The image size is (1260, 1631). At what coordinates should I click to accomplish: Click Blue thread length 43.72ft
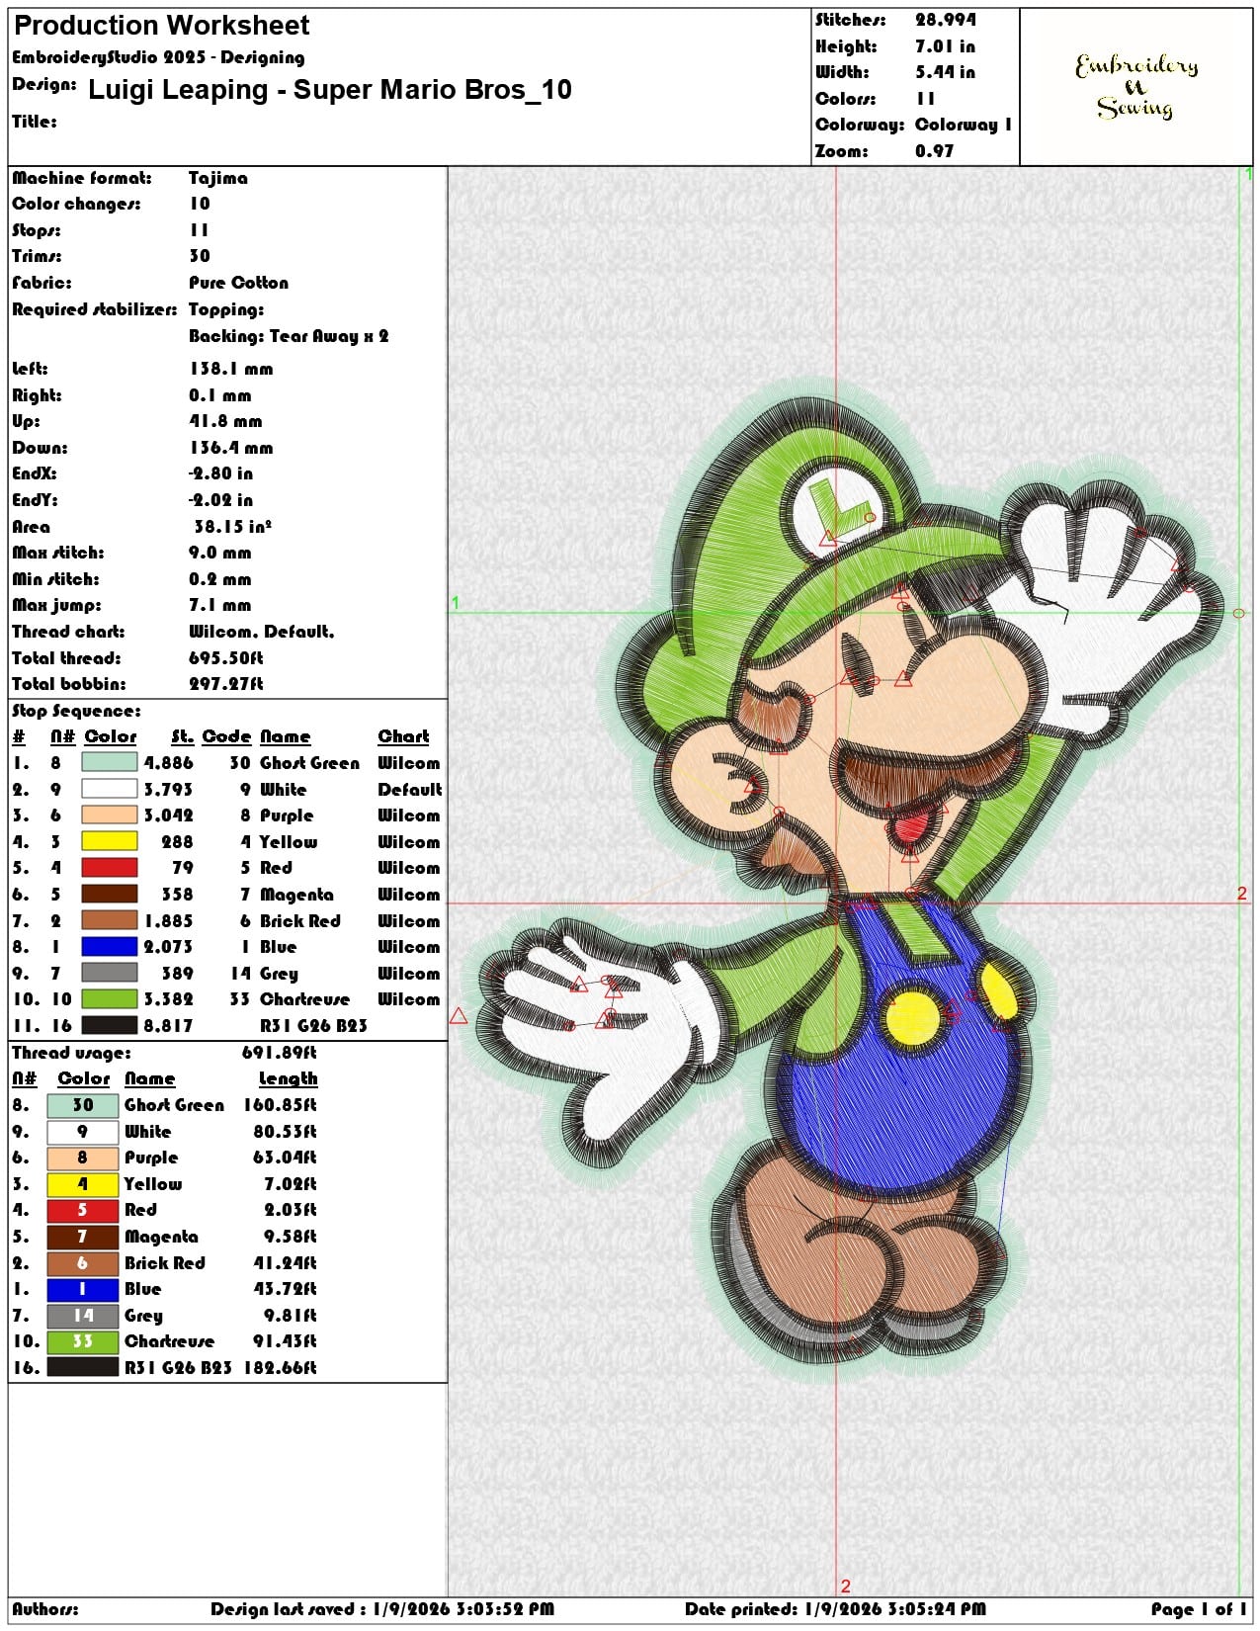pos(285,1289)
